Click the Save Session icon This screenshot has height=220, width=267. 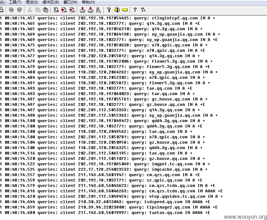pos(90,10)
